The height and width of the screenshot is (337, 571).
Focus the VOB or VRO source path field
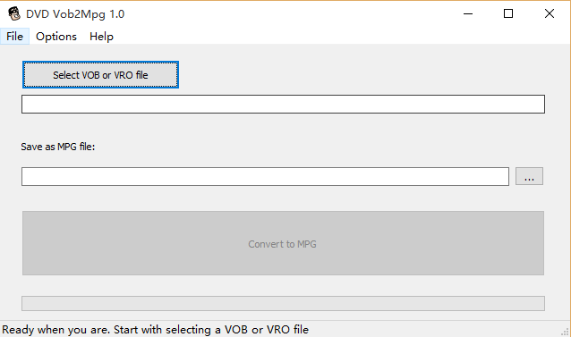pos(283,105)
